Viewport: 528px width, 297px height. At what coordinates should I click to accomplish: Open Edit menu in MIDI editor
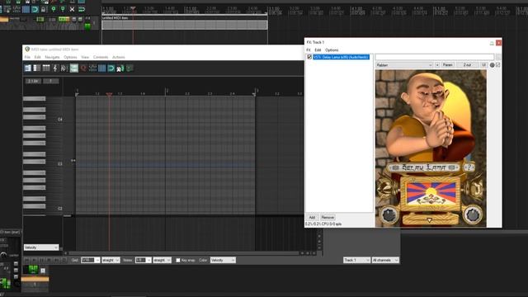point(37,57)
